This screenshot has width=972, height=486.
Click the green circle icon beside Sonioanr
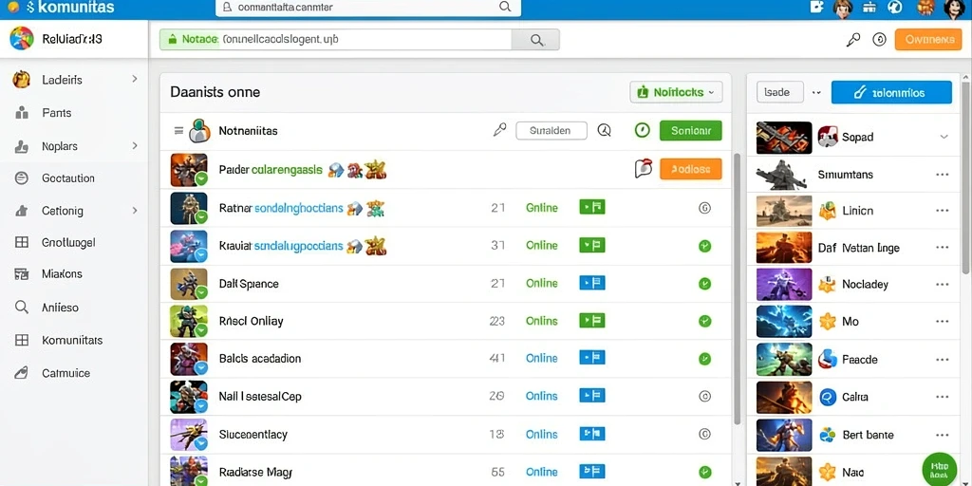(643, 130)
